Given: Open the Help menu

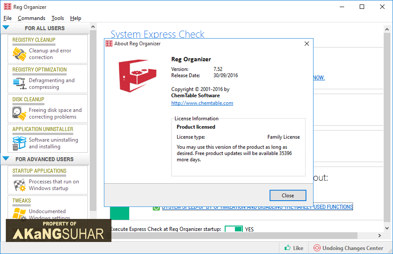Looking at the screenshot, I should 75,18.
